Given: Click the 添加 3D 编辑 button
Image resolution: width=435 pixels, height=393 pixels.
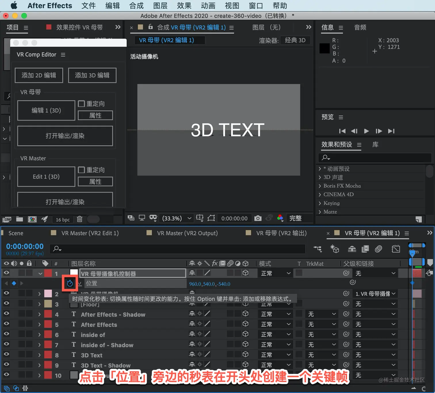Looking at the screenshot, I should [x=92, y=75].
